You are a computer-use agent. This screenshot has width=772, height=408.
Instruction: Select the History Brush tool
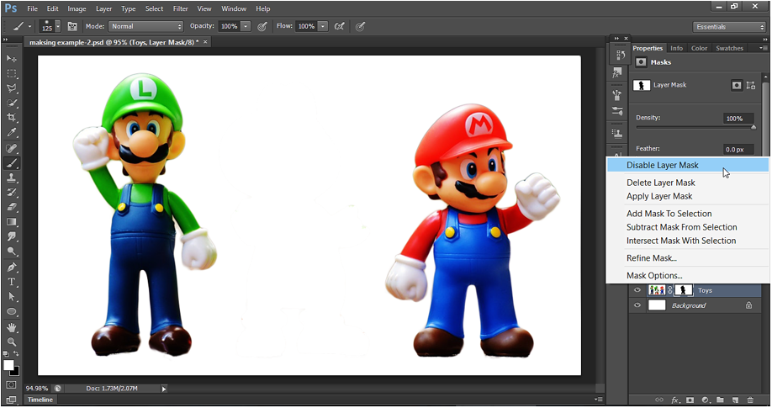pos(11,193)
